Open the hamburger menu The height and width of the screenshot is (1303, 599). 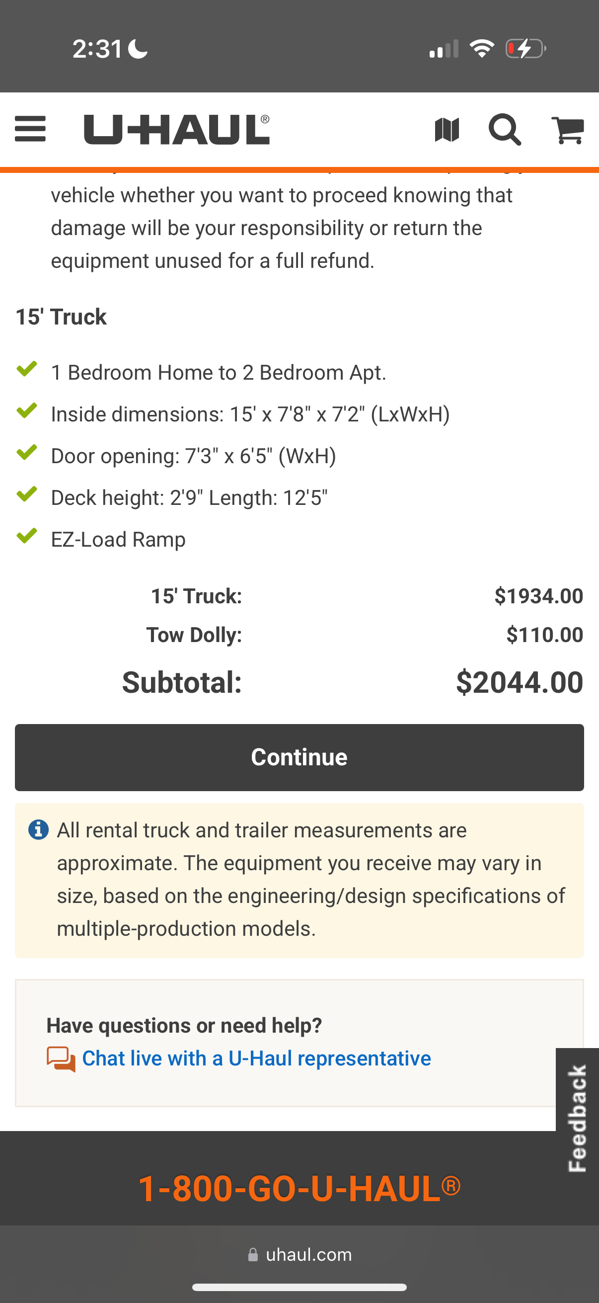[30, 129]
